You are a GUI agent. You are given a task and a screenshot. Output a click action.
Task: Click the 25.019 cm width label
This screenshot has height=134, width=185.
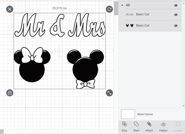60,8
